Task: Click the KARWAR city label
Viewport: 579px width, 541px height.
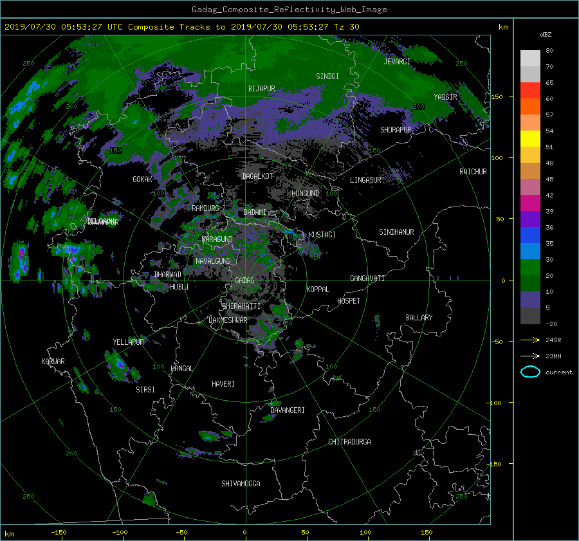Action: click(53, 362)
